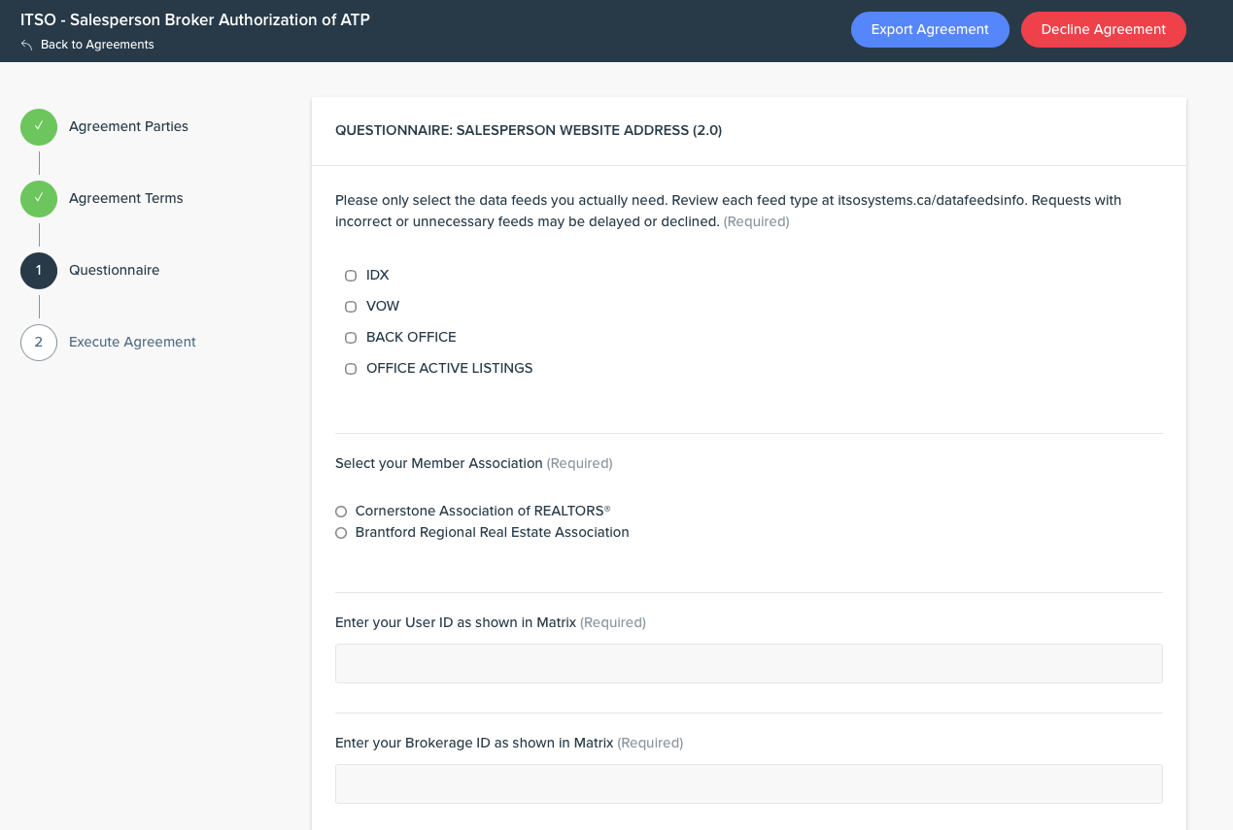Select Brantford Regional Real Estate Association
The width and height of the screenshot is (1233, 830).
click(341, 533)
